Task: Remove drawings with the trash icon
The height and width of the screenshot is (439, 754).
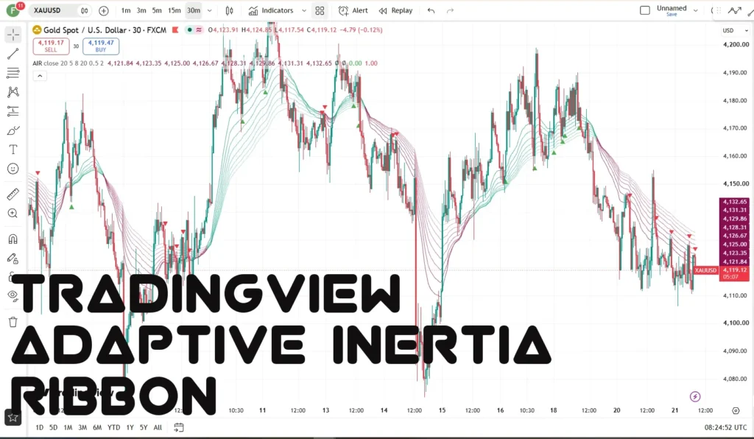Action: (x=13, y=322)
